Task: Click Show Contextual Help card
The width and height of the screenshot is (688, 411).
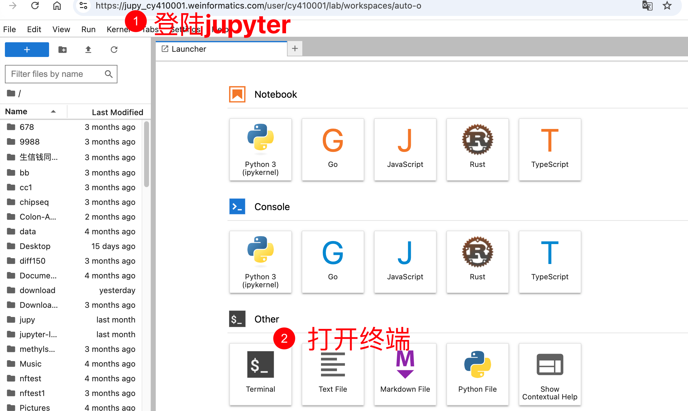Action: (550, 374)
